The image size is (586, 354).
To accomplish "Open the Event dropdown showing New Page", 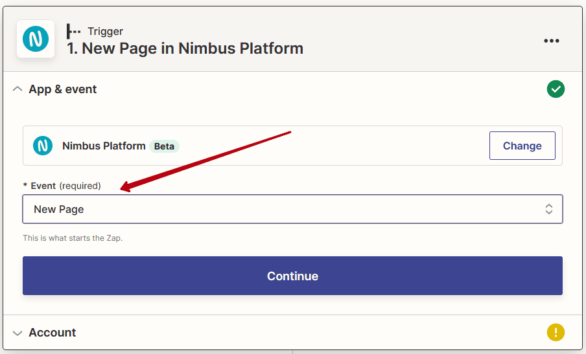I will [x=292, y=209].
